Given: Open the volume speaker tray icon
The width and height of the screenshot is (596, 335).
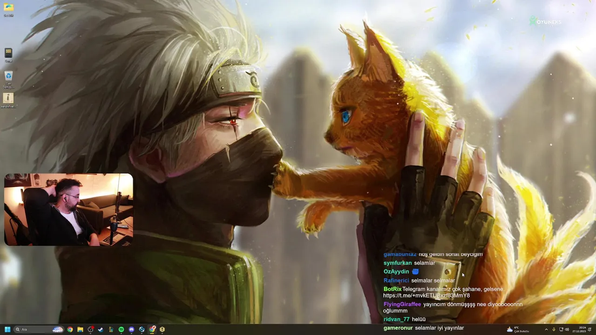Looking at the screenshot, I should pyautogui.click(x=567, y=329).
